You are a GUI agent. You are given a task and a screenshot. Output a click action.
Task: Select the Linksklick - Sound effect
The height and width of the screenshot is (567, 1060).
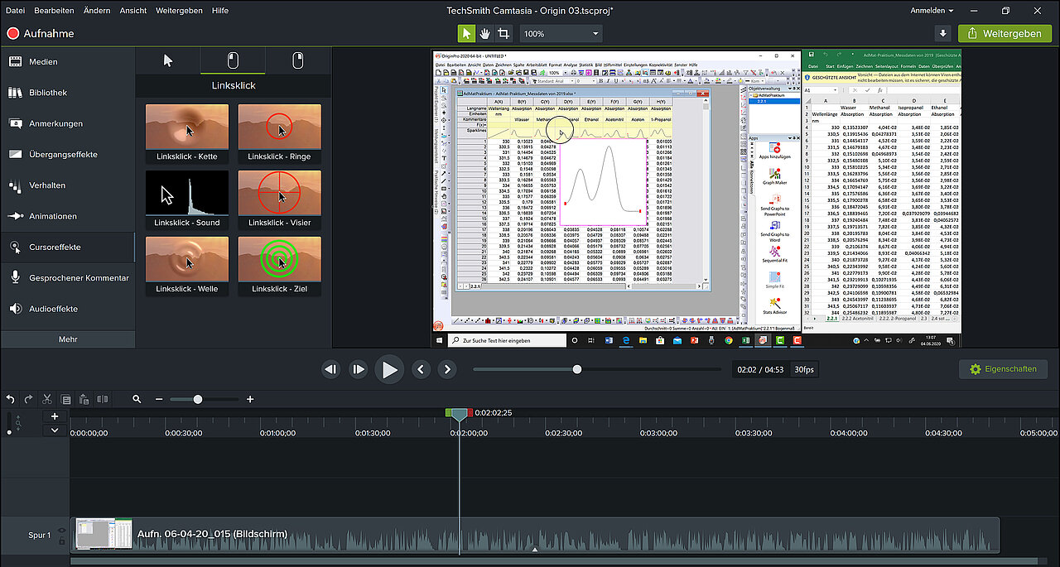tap(186, 199)
